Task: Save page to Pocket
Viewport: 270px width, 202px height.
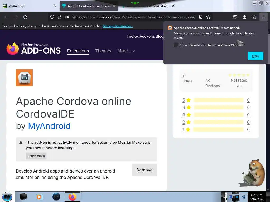Action: [235, 17]
